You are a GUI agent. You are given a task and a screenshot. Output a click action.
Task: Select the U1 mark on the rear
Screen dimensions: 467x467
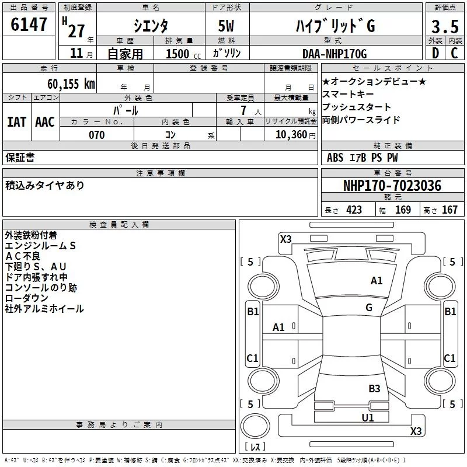point(368,418)
